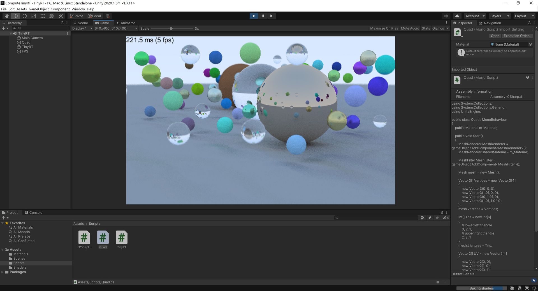Image resolution: width=538 pixels, height=291 pixels.
Task: Open Layout dropdown
Action: pyautogui.click(x=524, y=16)
